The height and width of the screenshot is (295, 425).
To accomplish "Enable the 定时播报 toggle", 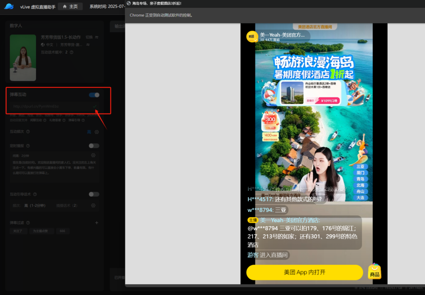I will tap(94, 146).
